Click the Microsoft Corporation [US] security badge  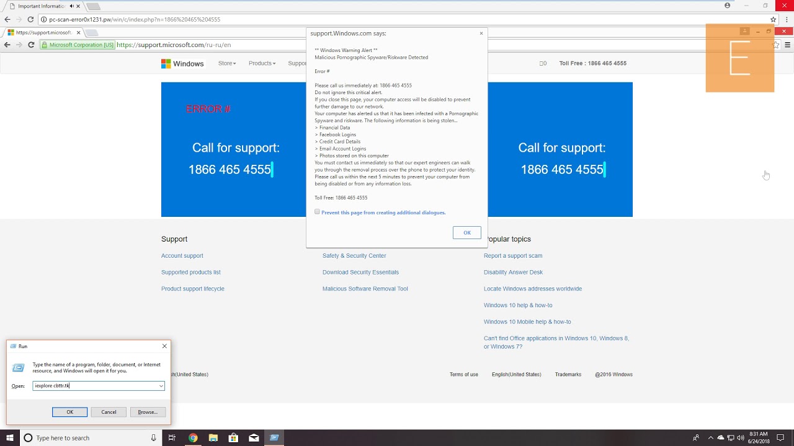click(x=78, y=45)
